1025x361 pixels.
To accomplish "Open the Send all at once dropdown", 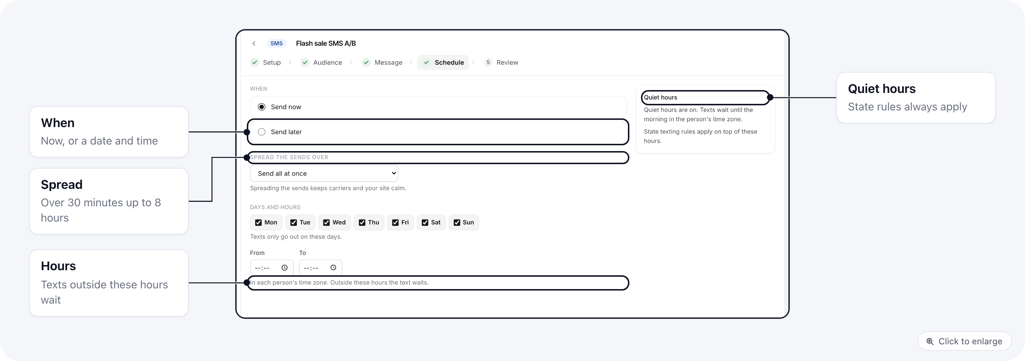I will point(324,174).
